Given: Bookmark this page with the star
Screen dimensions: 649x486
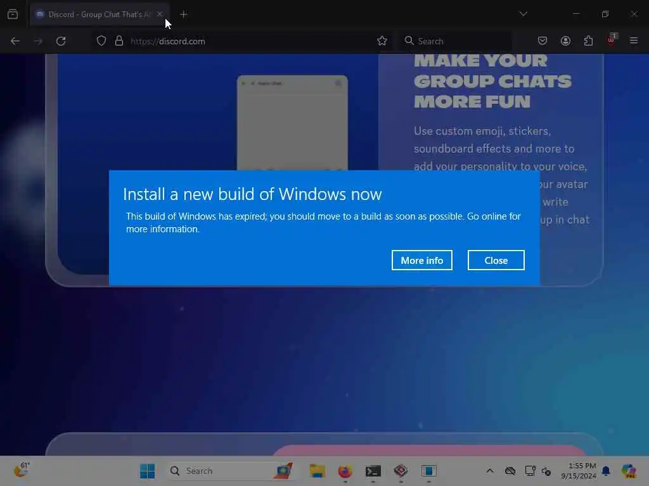Looking at the screenshot, I should click(382, 40).
